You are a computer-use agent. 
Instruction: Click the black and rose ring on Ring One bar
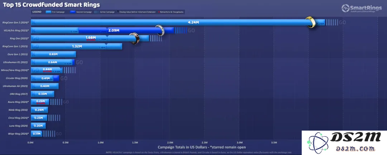coord(134,38)
